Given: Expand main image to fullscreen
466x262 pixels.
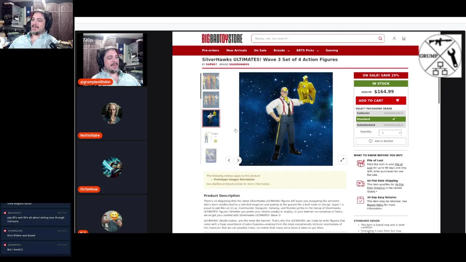Looking at the screenshot, I should (342, 160).
